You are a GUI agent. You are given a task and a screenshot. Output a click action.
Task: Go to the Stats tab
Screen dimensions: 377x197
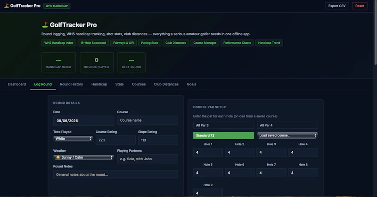pyautogui.click(x=119, y=84)
